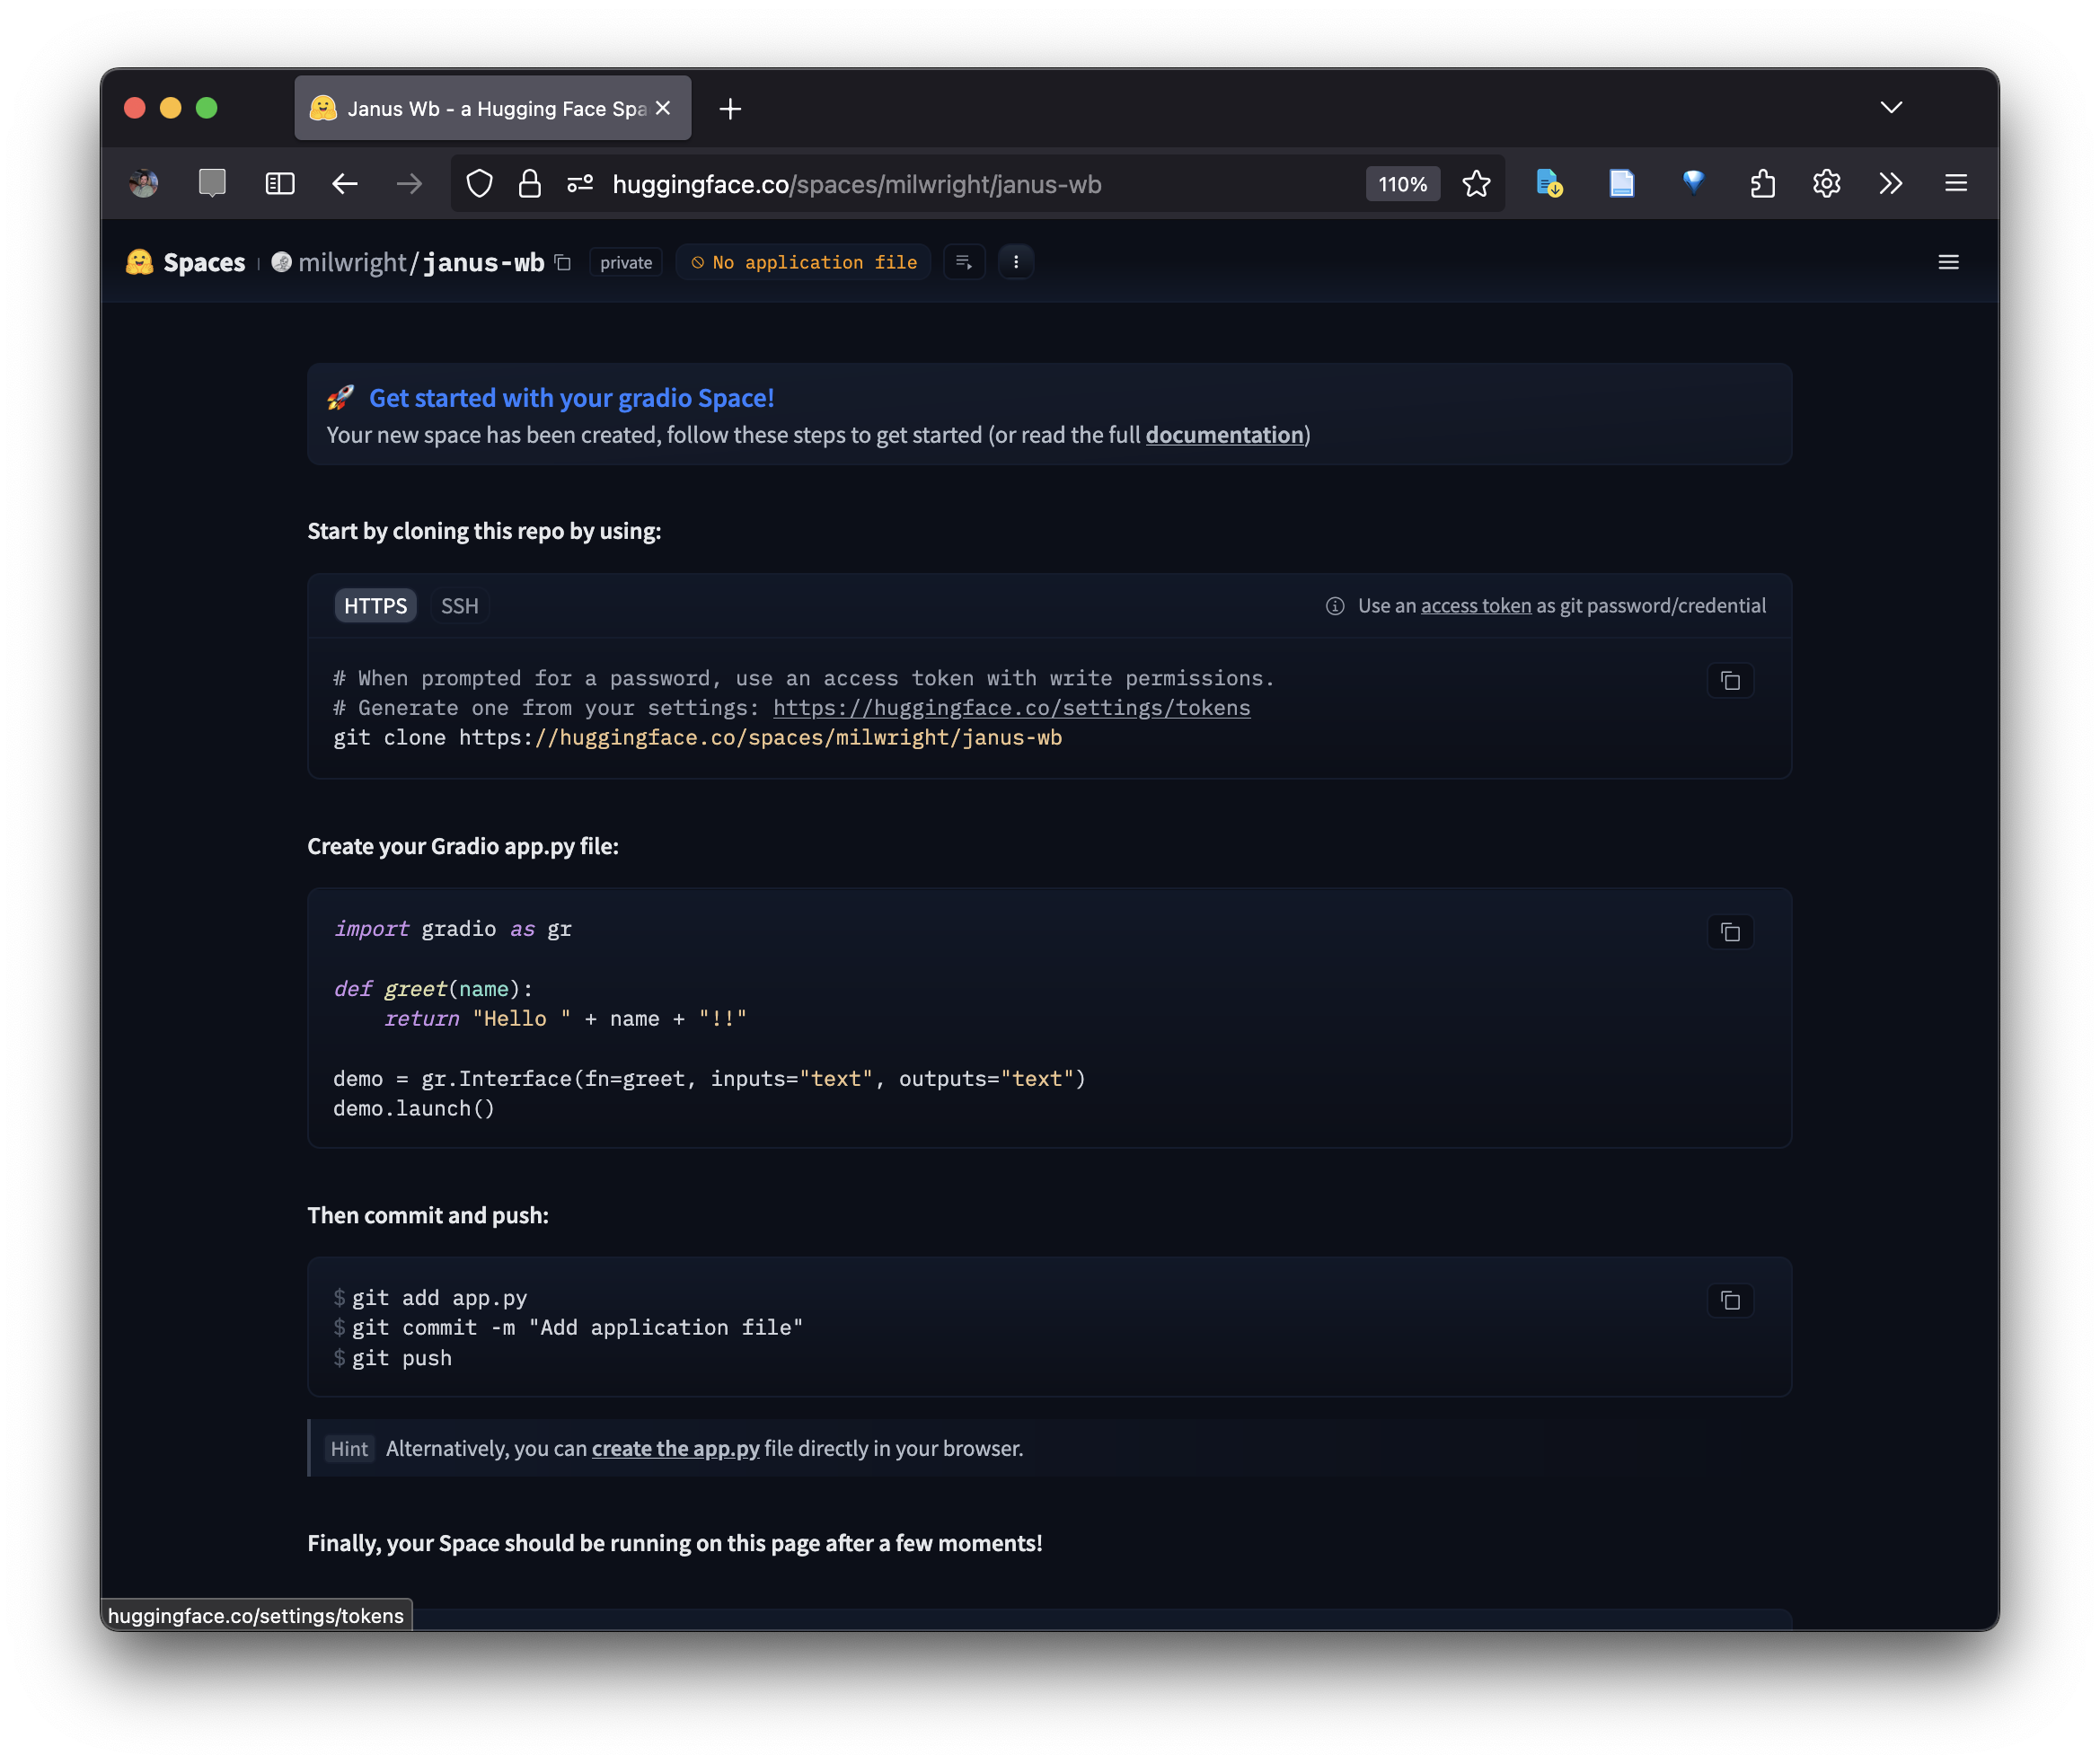Screen dimensions: 2100x1764
Task: Open the browser extensions puzzle icon
Action: click(1762, 184)
